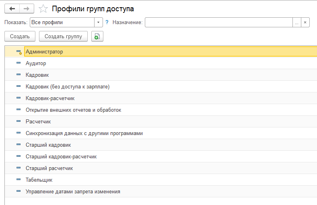This screenshot has height=205, width=317.
Task: Click the help question mark icon
Action: point(107,23)
